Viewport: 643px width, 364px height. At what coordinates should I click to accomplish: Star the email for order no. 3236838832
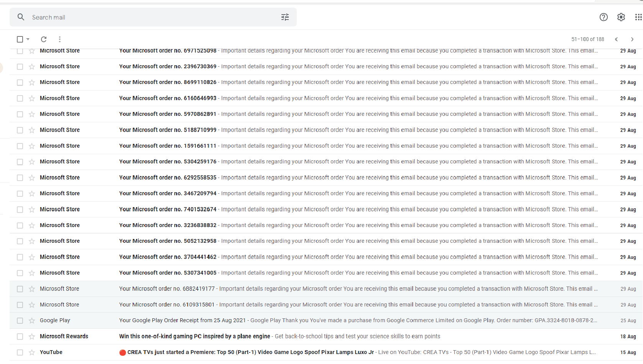(x=32, y=226)
